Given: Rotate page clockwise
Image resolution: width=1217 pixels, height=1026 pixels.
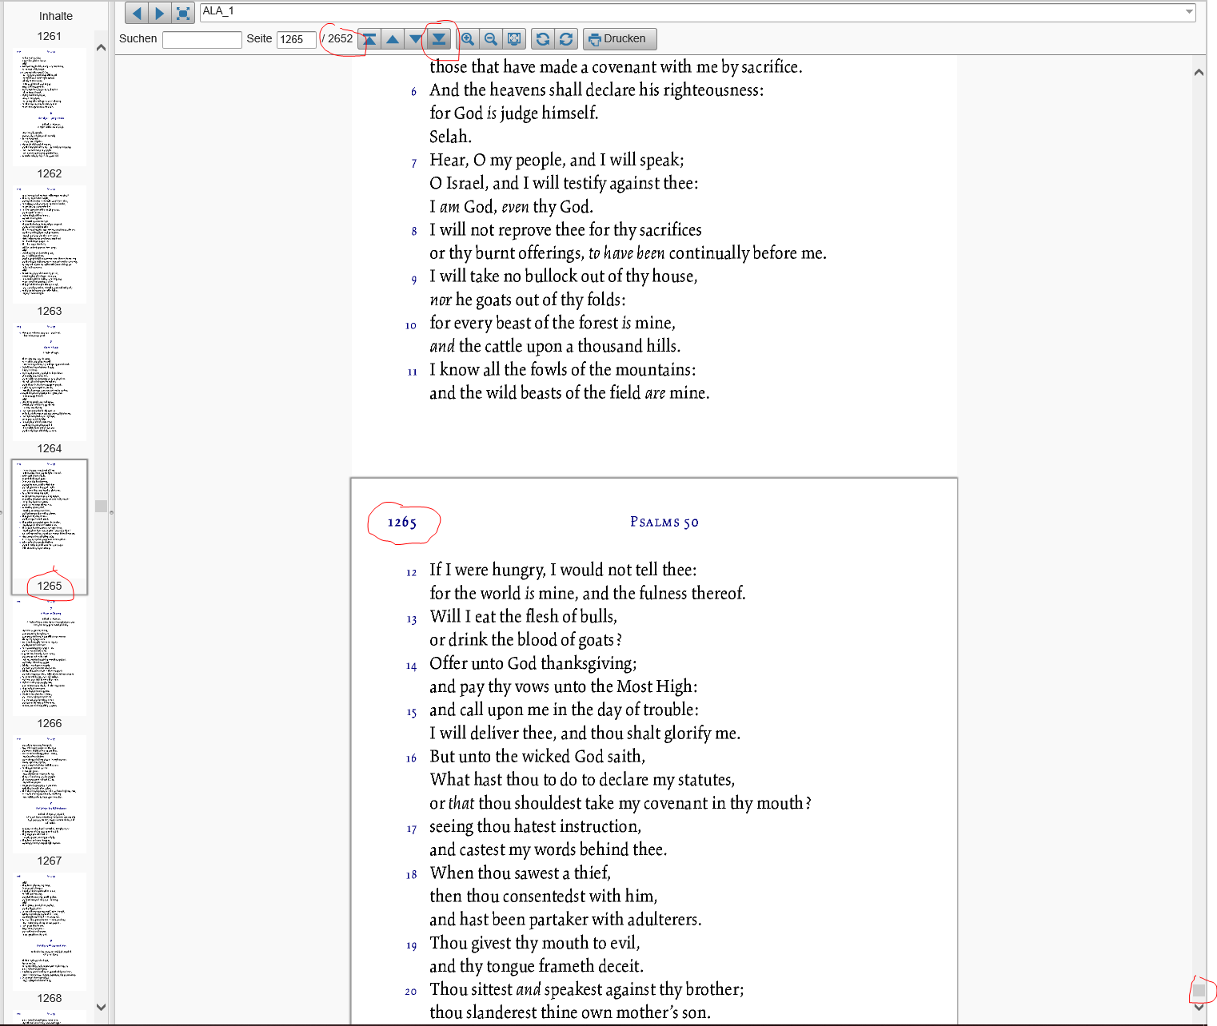Looking at the screenshot, I should pos(566,39).
